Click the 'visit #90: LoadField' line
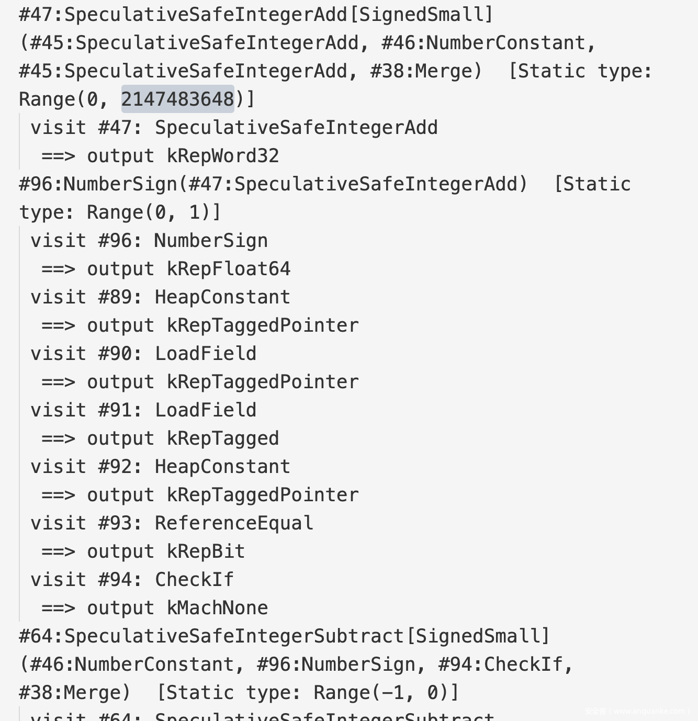The width and height of the screenshot is (698, 721). (143, 354)
